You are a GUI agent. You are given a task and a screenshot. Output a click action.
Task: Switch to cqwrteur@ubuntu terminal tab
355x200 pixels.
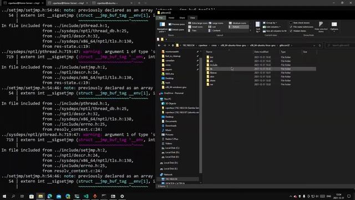pyautogui.click(x=113, y=3)
